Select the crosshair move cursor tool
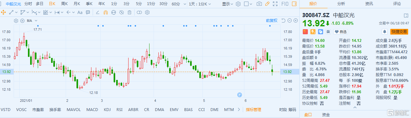This screenshot has width=411, height=118. coord(3,12)
